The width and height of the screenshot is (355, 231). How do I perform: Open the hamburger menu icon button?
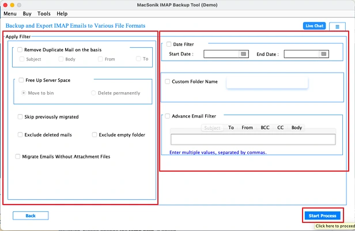[x=337, y=26]
